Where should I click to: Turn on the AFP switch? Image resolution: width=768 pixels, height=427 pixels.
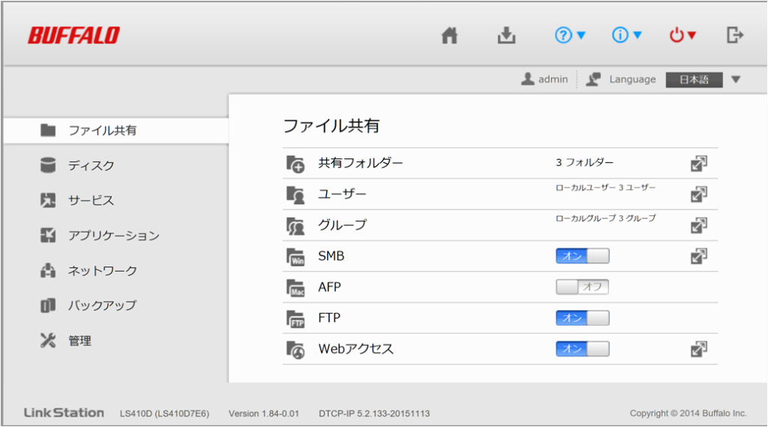pos(582,287)
